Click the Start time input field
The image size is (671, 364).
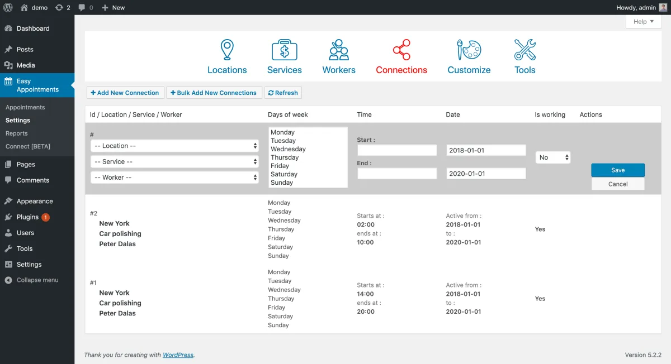pos(397,150)
